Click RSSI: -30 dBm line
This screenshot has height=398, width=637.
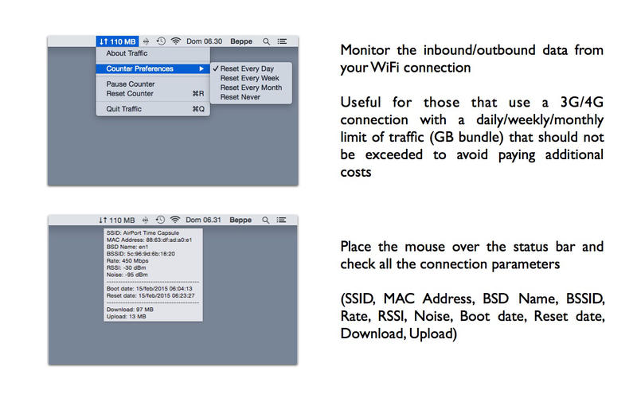[x=126, y=267]
